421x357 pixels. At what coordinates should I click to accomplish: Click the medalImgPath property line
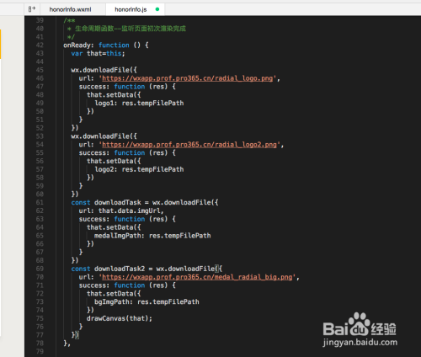tap(152, 236)
